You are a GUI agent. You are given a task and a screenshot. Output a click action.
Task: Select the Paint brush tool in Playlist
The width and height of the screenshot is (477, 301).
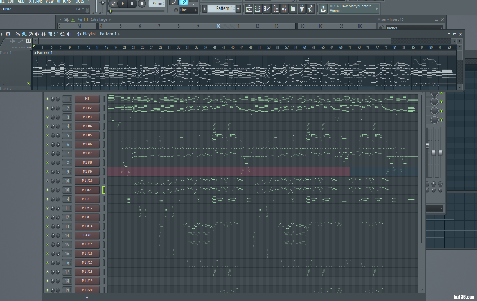[24, 34]
